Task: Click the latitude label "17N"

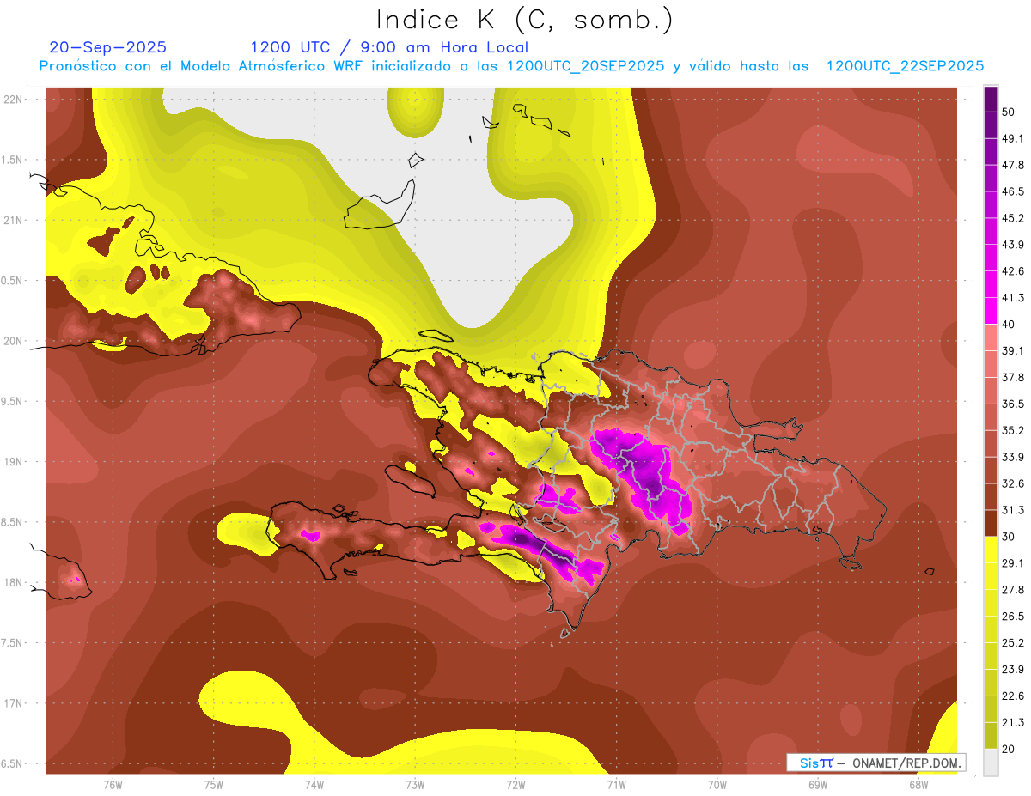Action: tap(15, 703)
